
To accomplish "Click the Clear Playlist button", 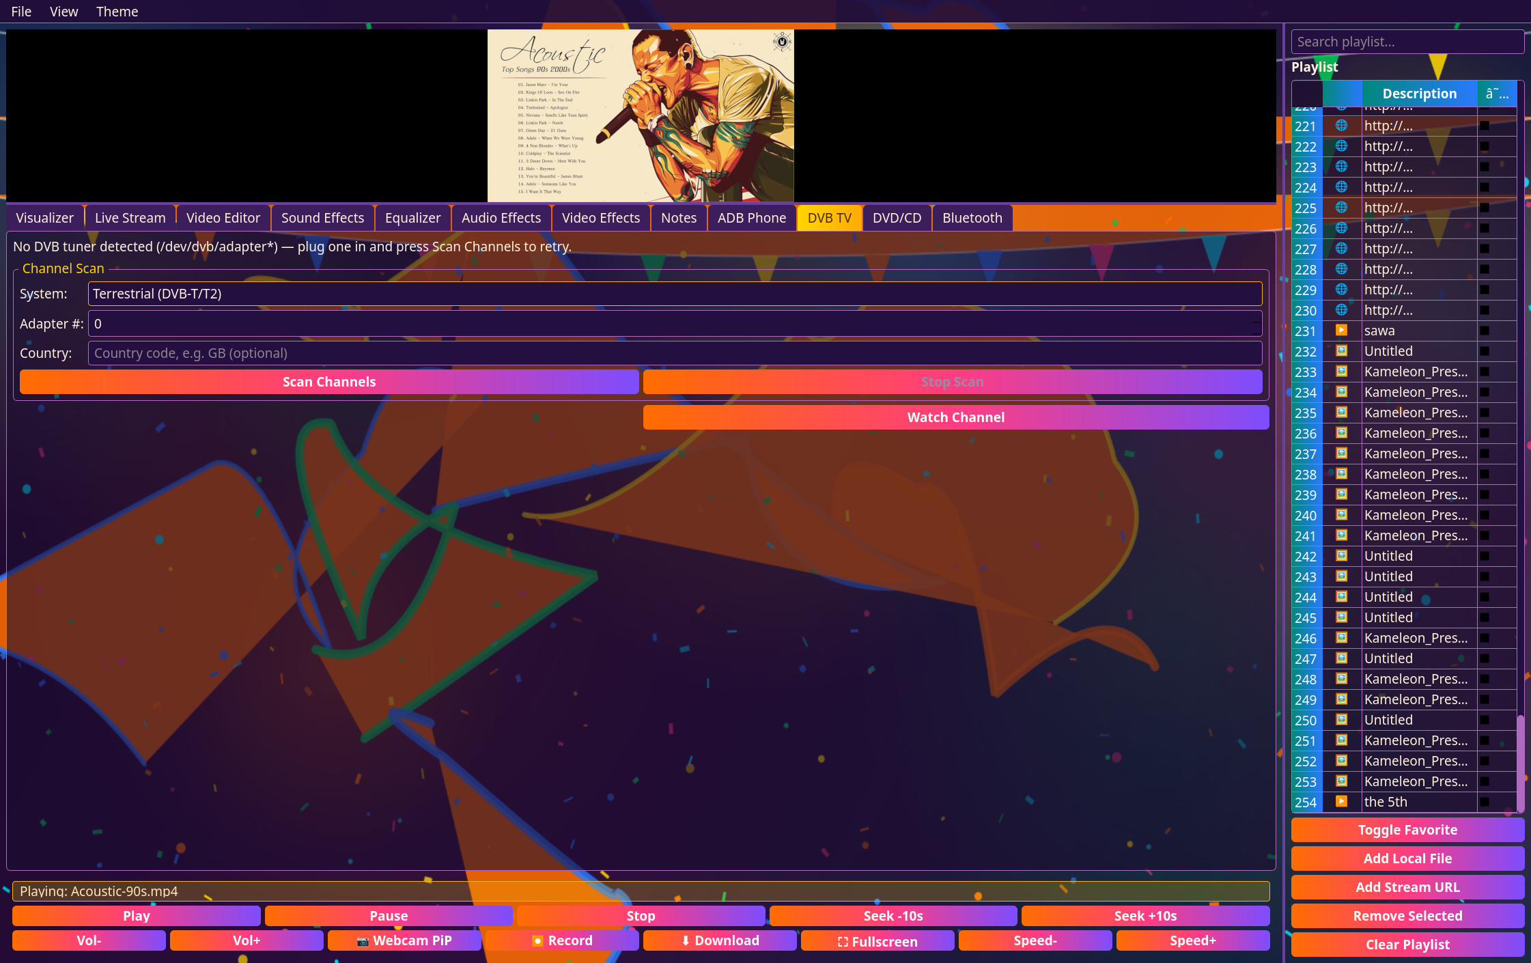I will pyautogui.click(x=1407, y=945).
